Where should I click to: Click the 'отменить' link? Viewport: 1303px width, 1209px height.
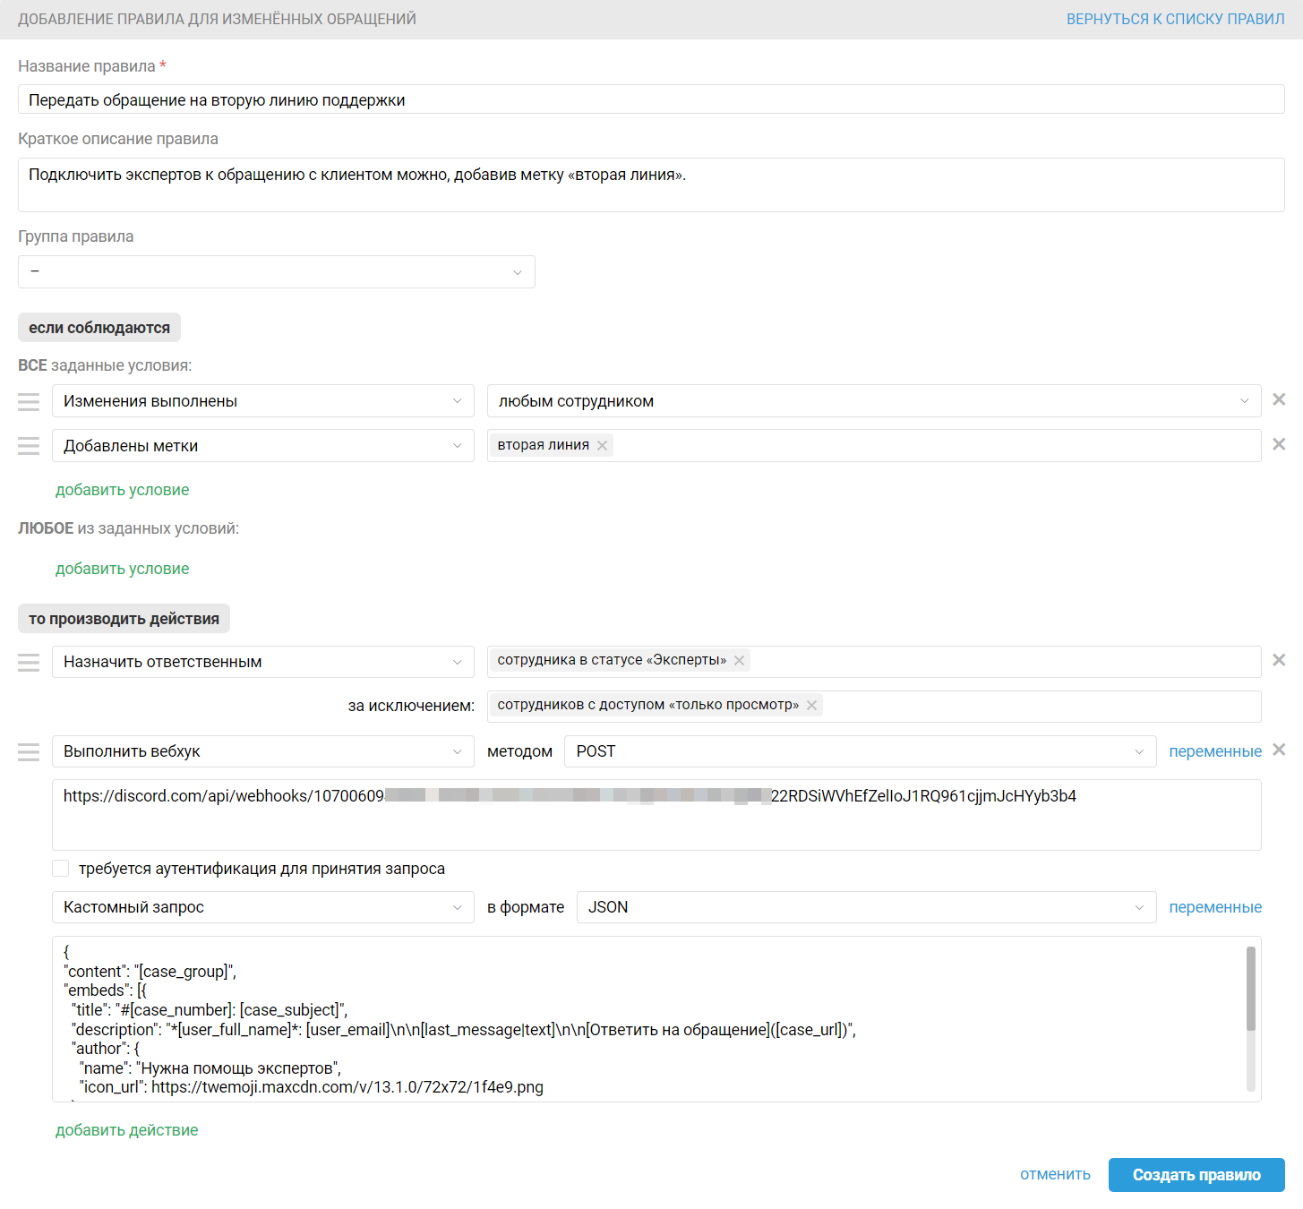(x=1055, y=1174)
